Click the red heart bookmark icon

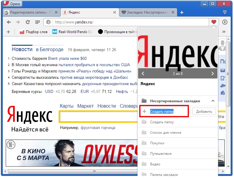click(x=214, y=22)
